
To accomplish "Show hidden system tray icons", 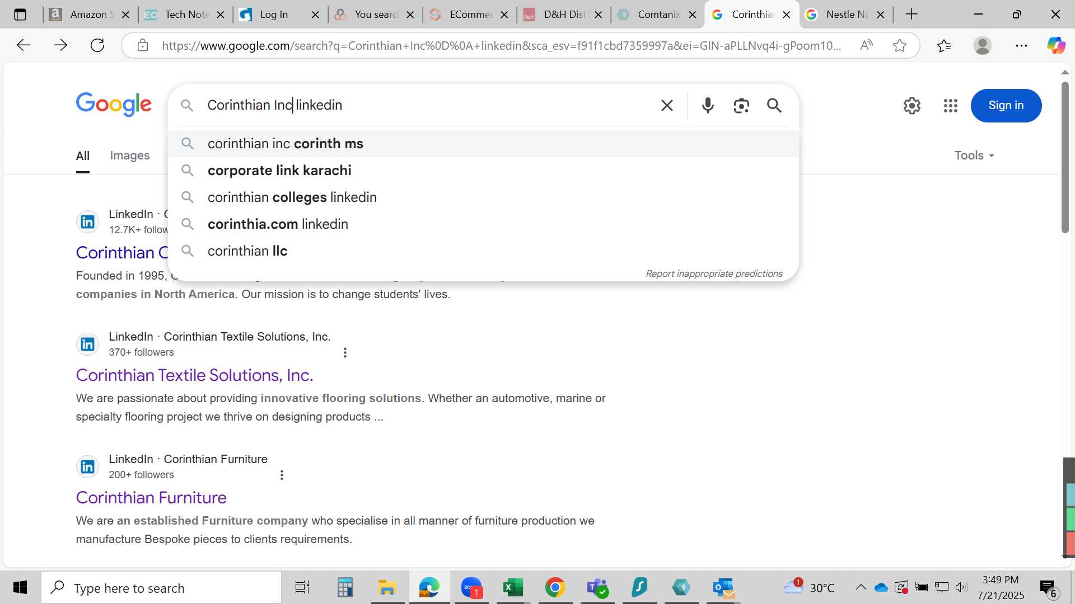I will coord(861,587).
